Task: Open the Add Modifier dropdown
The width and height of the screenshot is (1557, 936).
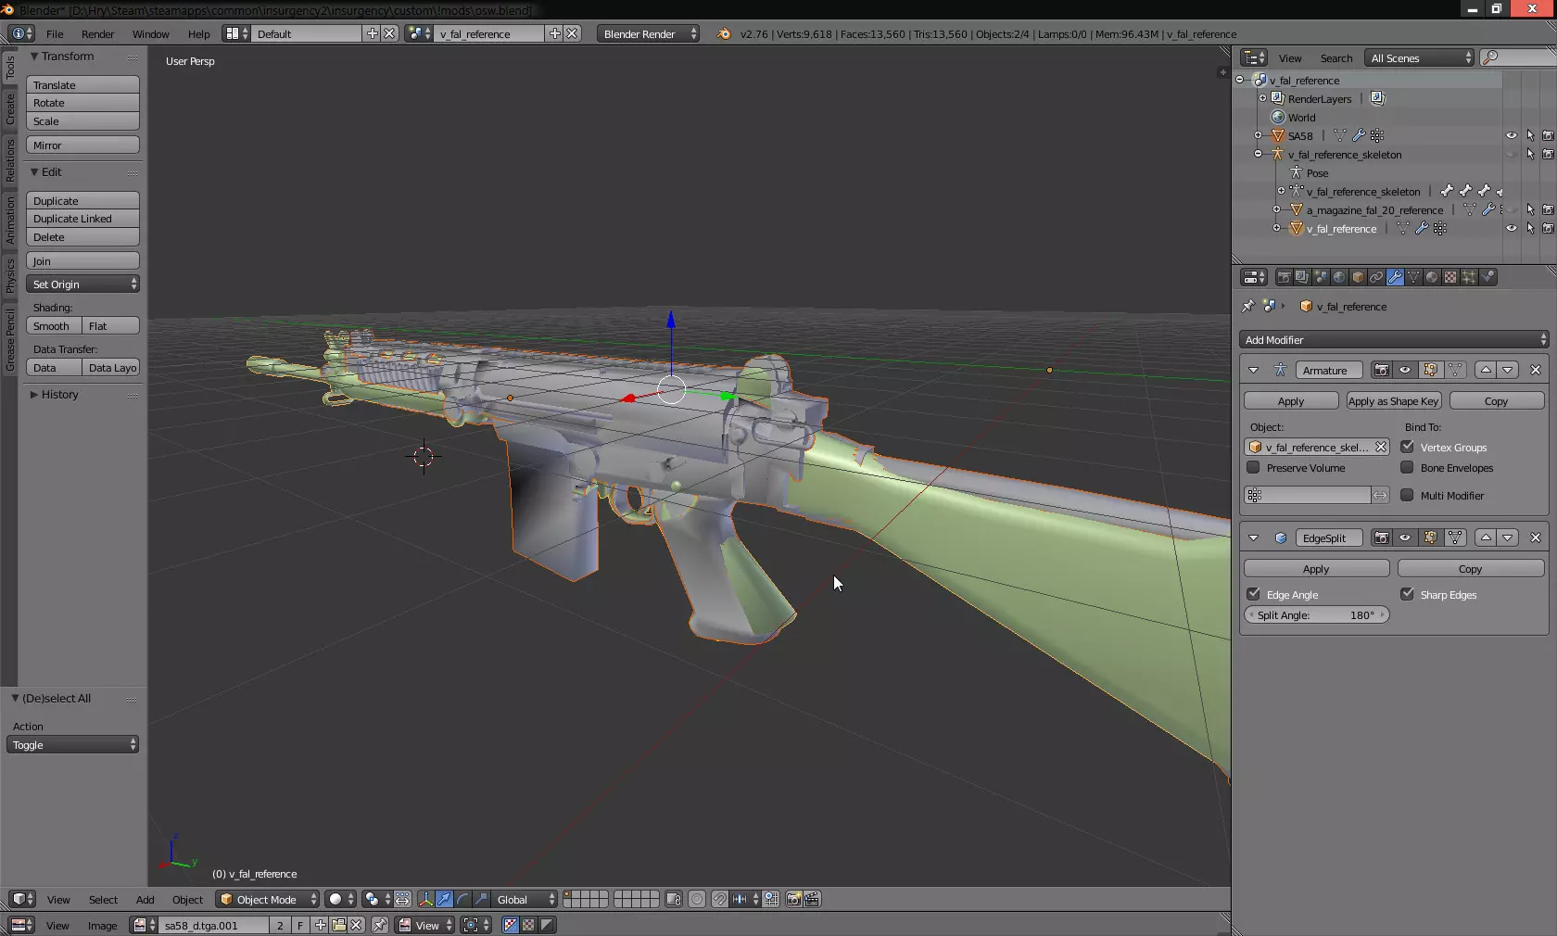Action: [x=1394, y=339]
